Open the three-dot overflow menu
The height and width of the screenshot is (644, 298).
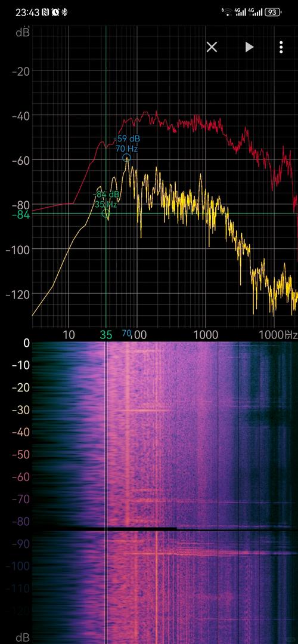[x=281, y=47]
